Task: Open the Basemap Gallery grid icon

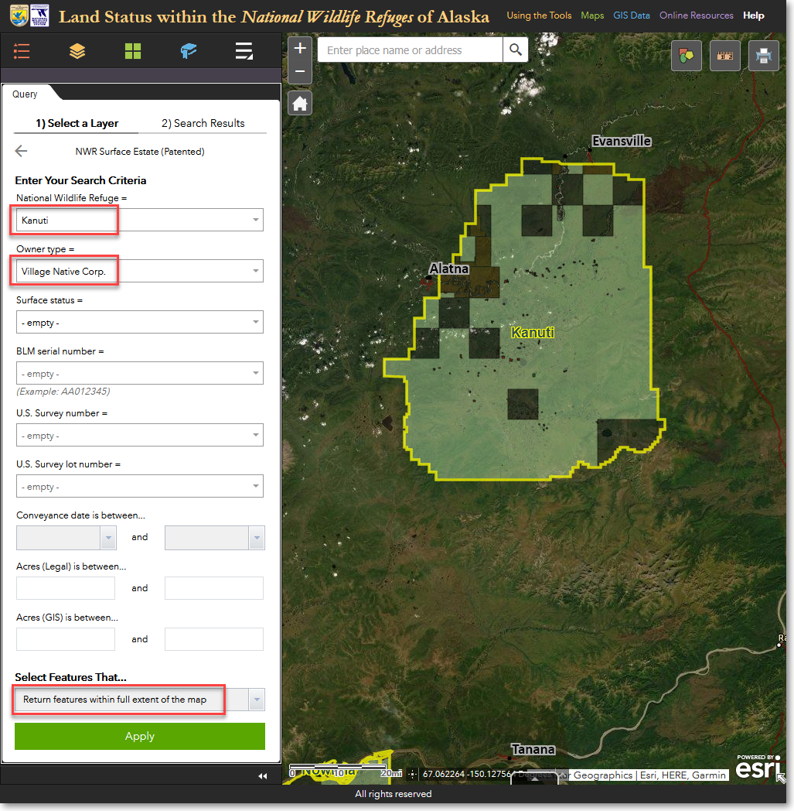Action: [133, 51]
